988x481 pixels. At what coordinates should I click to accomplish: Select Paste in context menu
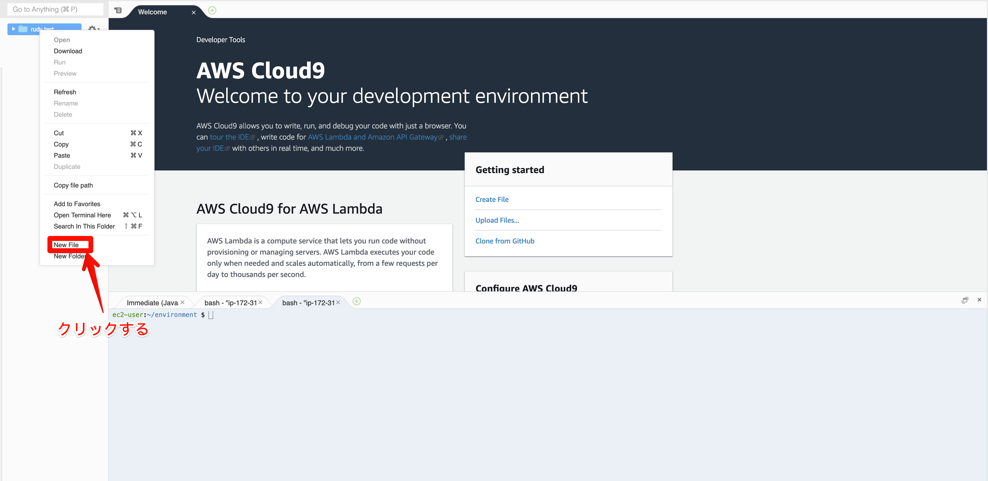tap(97, 155)
